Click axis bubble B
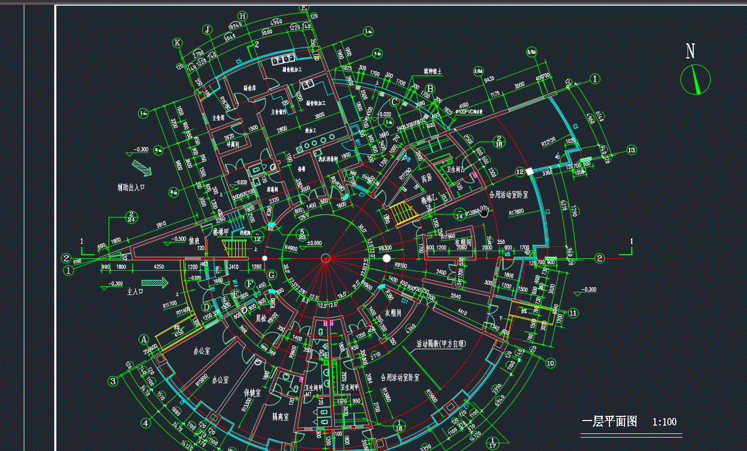747x451 pixels. point(430,89)
